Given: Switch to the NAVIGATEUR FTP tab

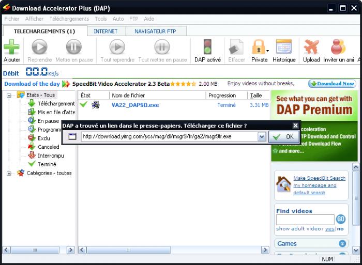Looking at the screenshot, I should (x=155, y=32).
